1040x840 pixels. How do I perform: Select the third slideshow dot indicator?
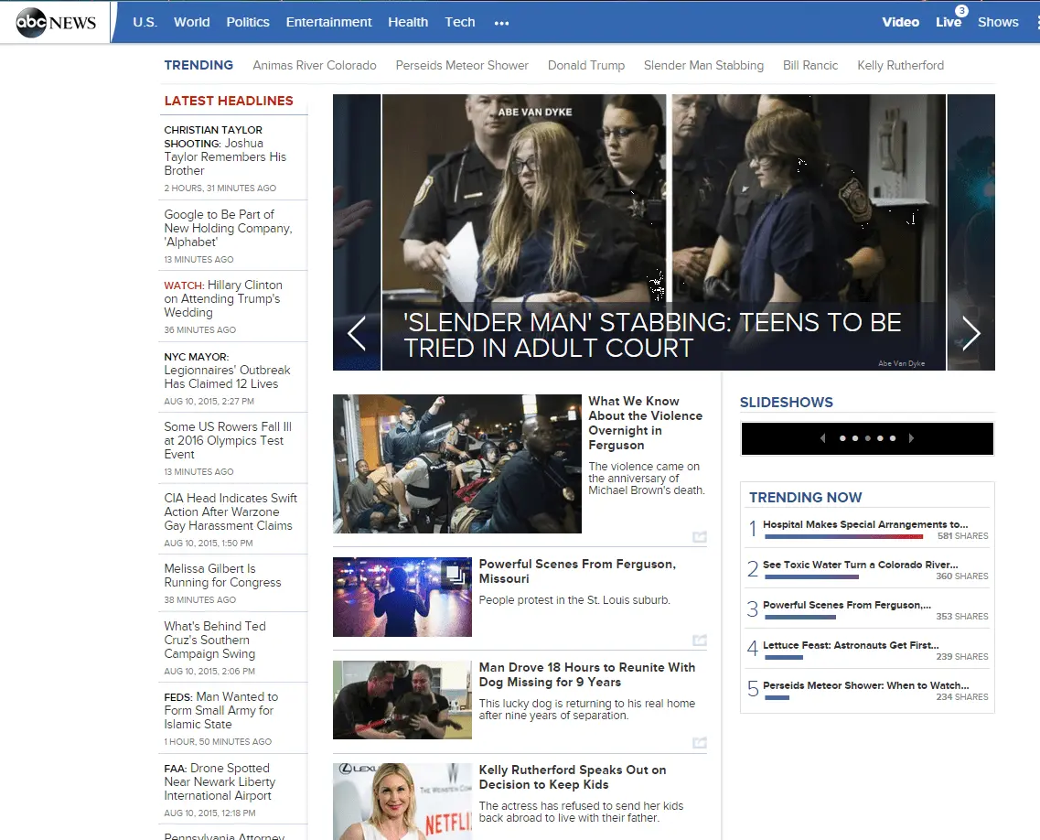point(867,437)
